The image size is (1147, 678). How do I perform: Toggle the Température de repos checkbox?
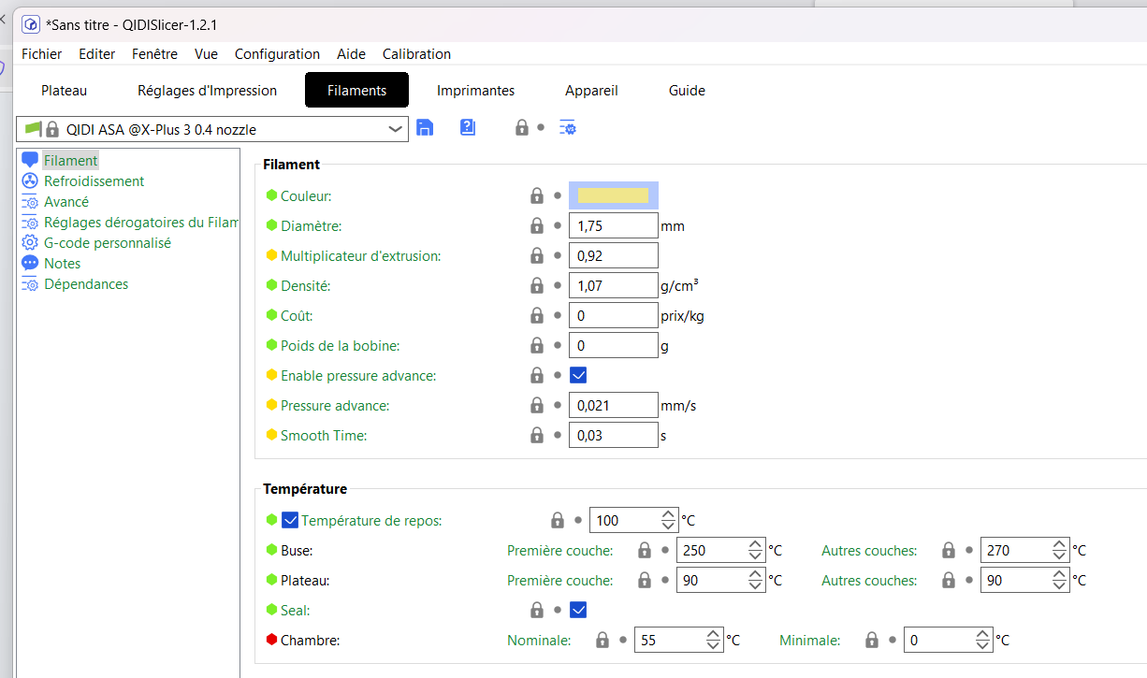290,520
